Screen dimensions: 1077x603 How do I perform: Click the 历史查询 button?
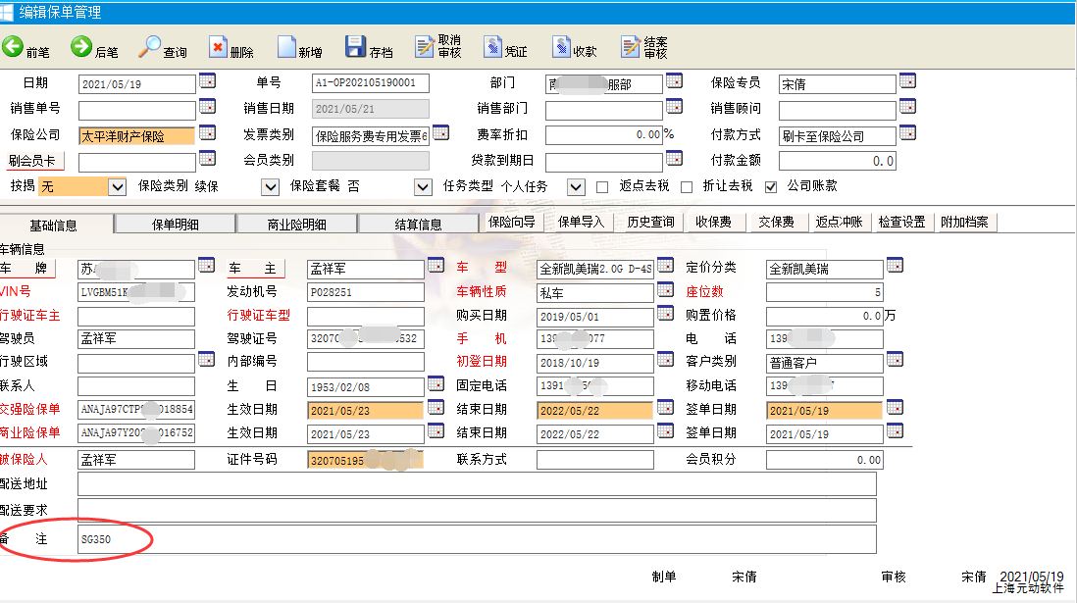(651, 222)
